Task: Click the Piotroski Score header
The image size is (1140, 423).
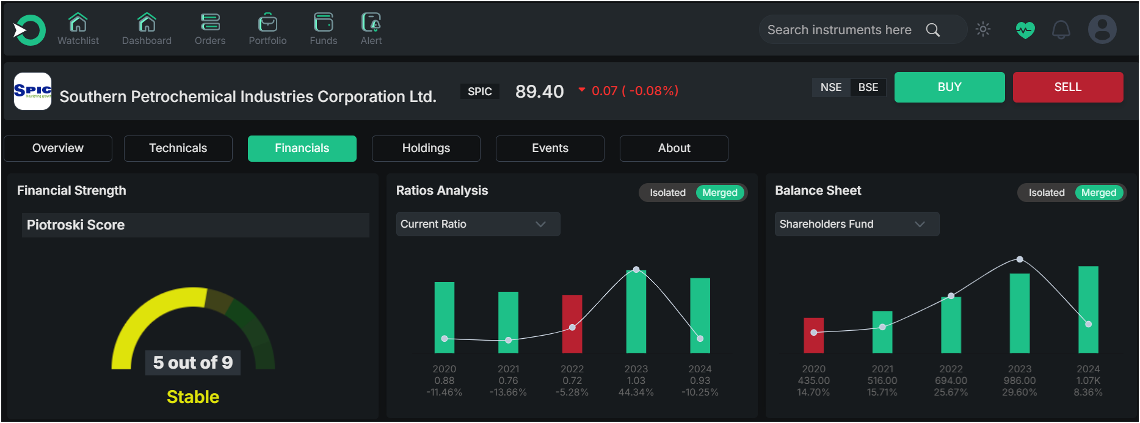Action: tap(195, 225)
